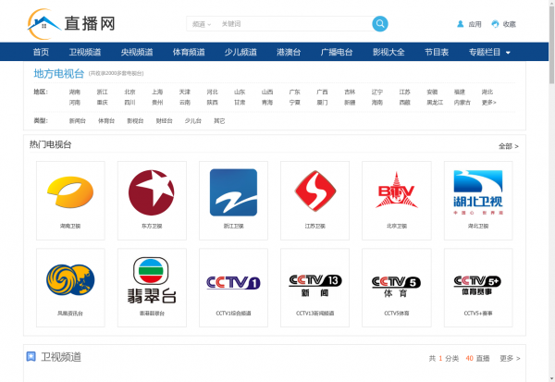Select the 影视台 type filter
The width and height of the screenshot is (555, 382).
tap(135, 121)
